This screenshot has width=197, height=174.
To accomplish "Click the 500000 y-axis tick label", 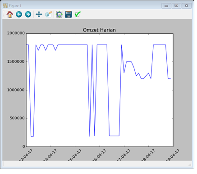I will click(x=17, y=118).
